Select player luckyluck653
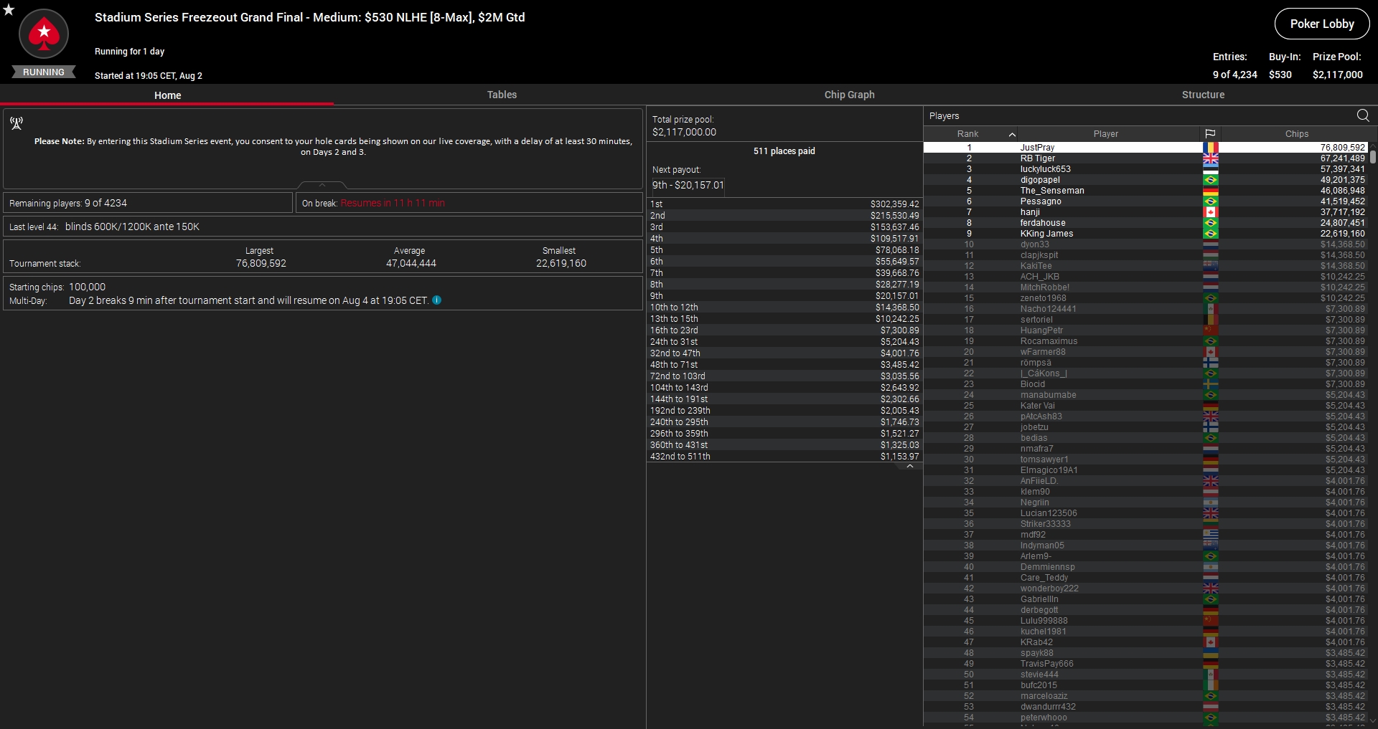Viewport: 1378px width, 729px height. 1145,169
